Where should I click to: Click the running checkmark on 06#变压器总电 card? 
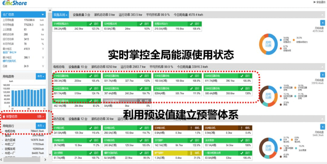(x=141, y=88)
